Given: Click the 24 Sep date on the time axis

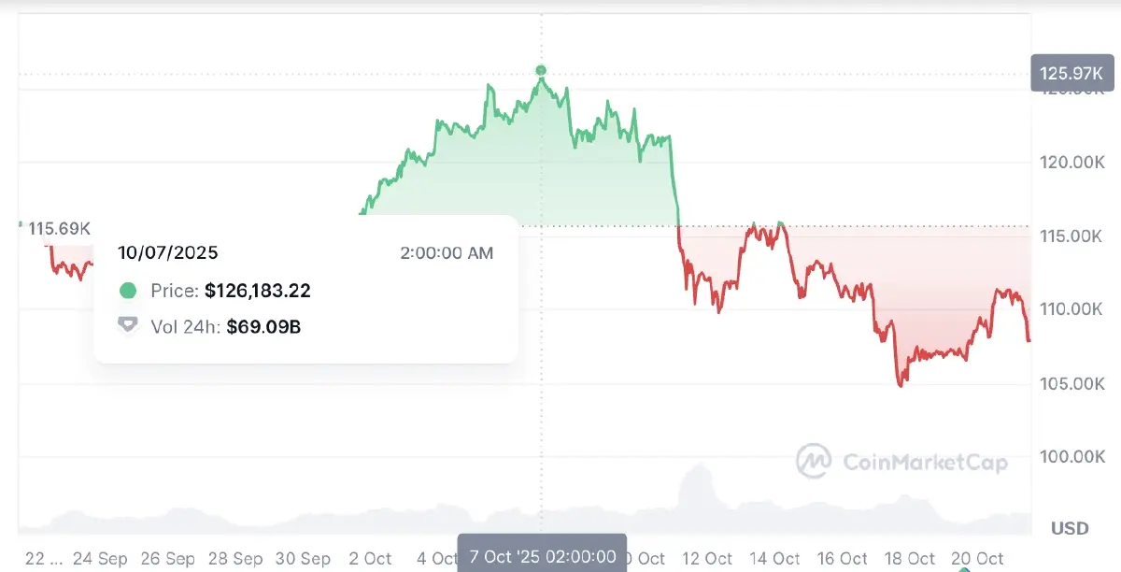Looking at the screenshot, I should coord(100,558).
